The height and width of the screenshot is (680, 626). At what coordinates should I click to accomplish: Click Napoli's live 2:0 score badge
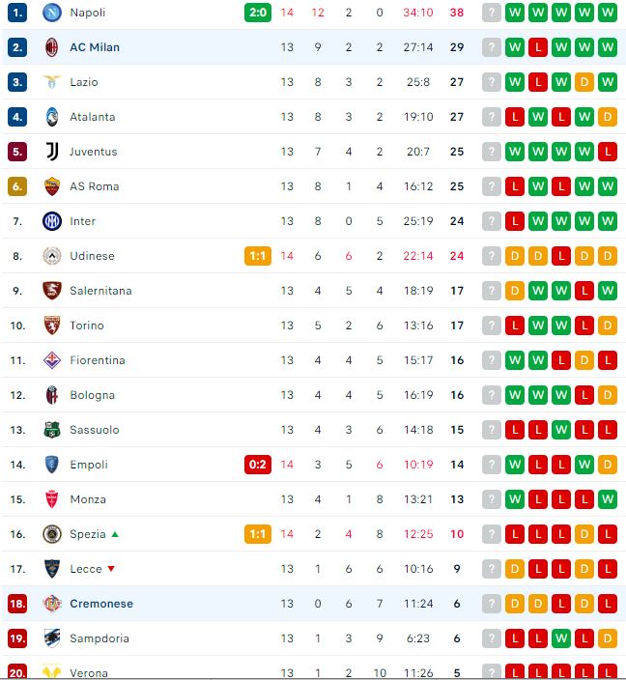pyautogui.click(x=258, y=13)
